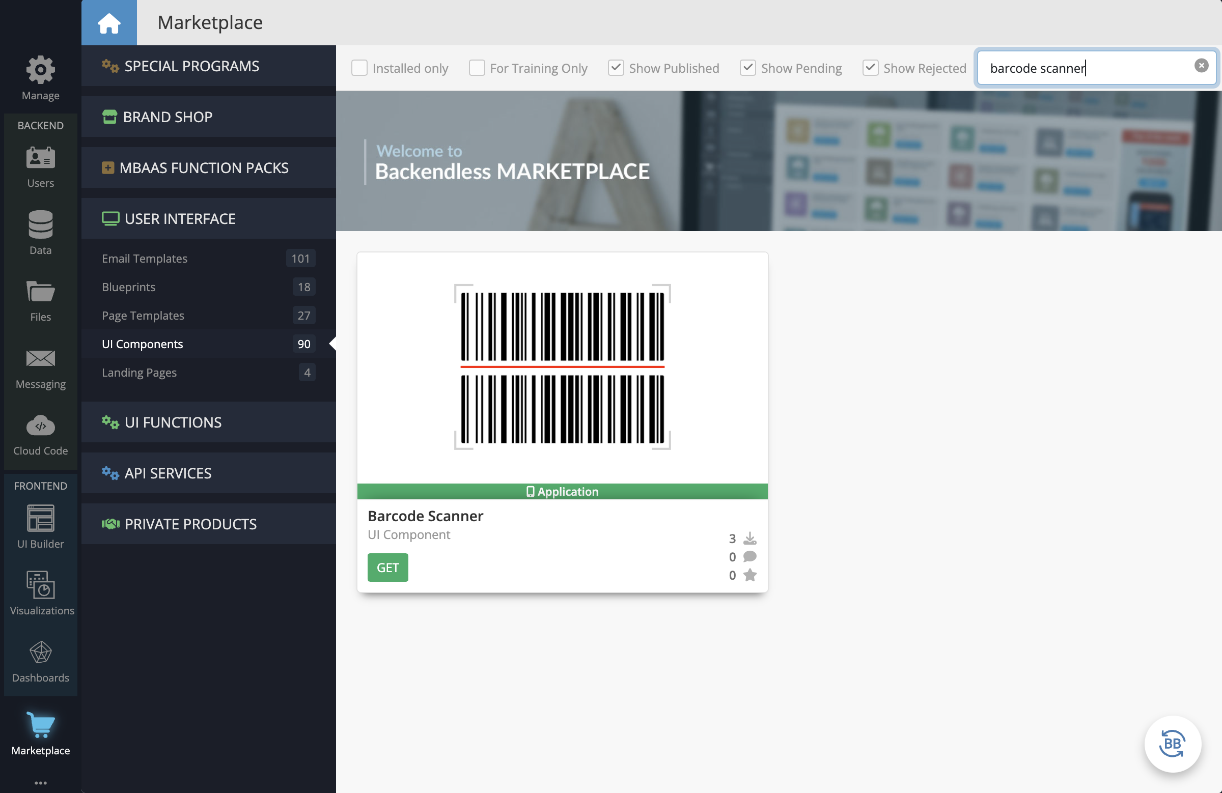The height and width of the screenshot is (793, 1222).
Task: Click GET for the Barcode Scanner component
Action: 387,568
